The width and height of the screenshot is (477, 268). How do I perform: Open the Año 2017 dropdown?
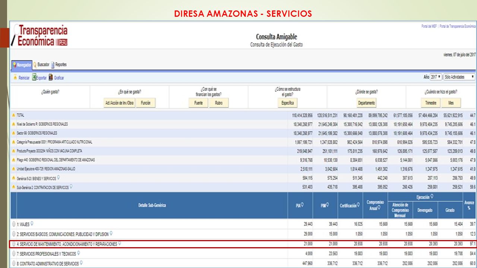click(436, 77)
